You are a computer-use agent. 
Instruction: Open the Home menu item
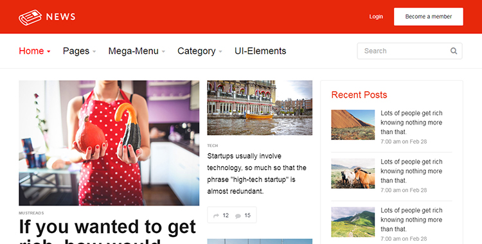pyautogui.click(x=31, y=51)
